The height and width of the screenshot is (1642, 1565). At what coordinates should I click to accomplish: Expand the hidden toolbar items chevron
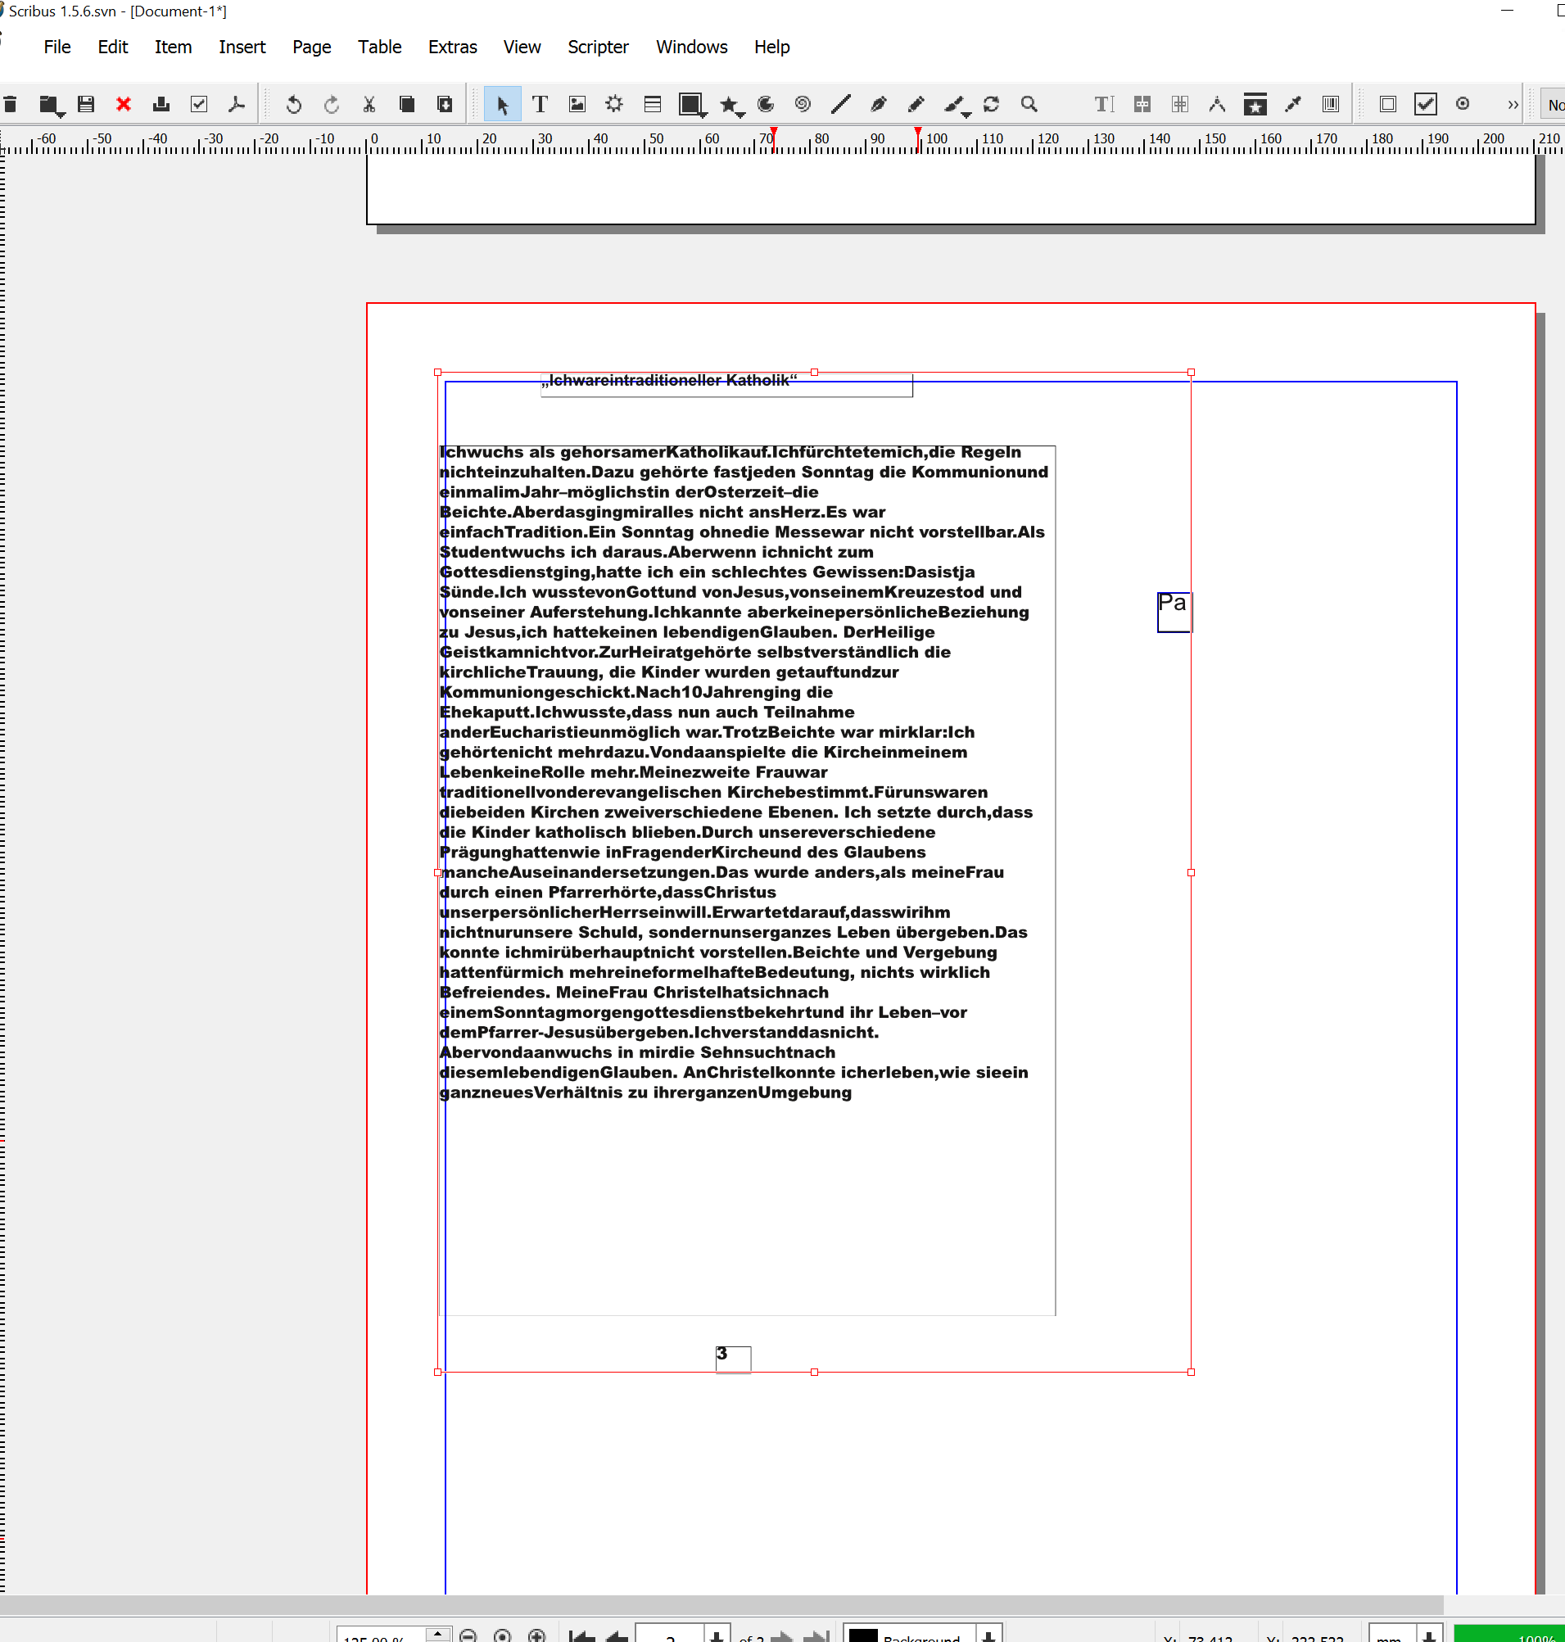[1513, 104]
